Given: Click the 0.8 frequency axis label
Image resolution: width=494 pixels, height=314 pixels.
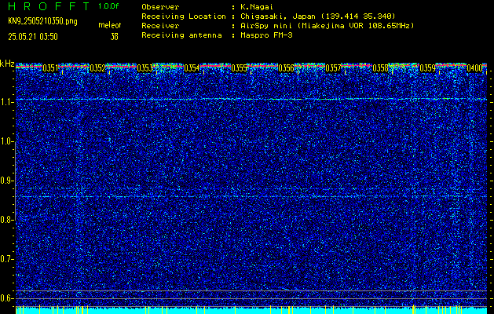Looking at the screenshot, I should [5, 220].
